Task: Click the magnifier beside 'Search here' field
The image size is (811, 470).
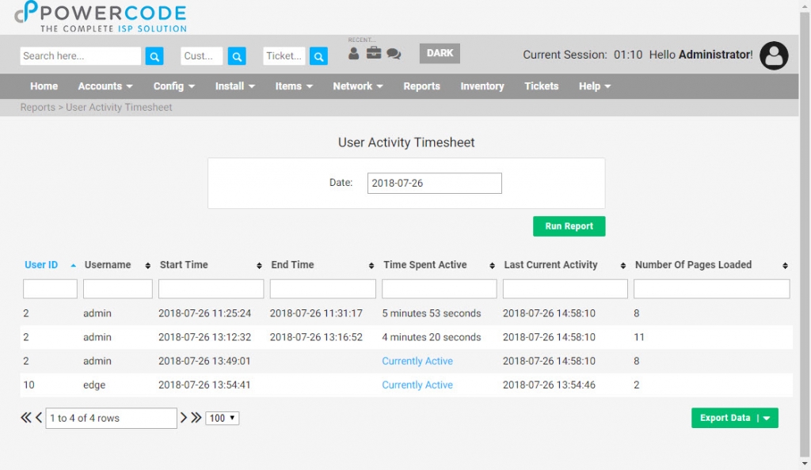Action: 154,56
